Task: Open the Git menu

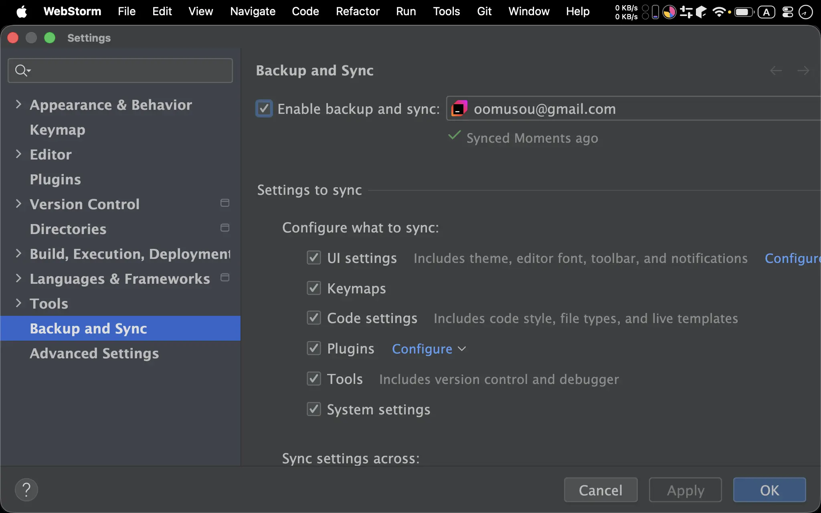Action: (484, 12)
